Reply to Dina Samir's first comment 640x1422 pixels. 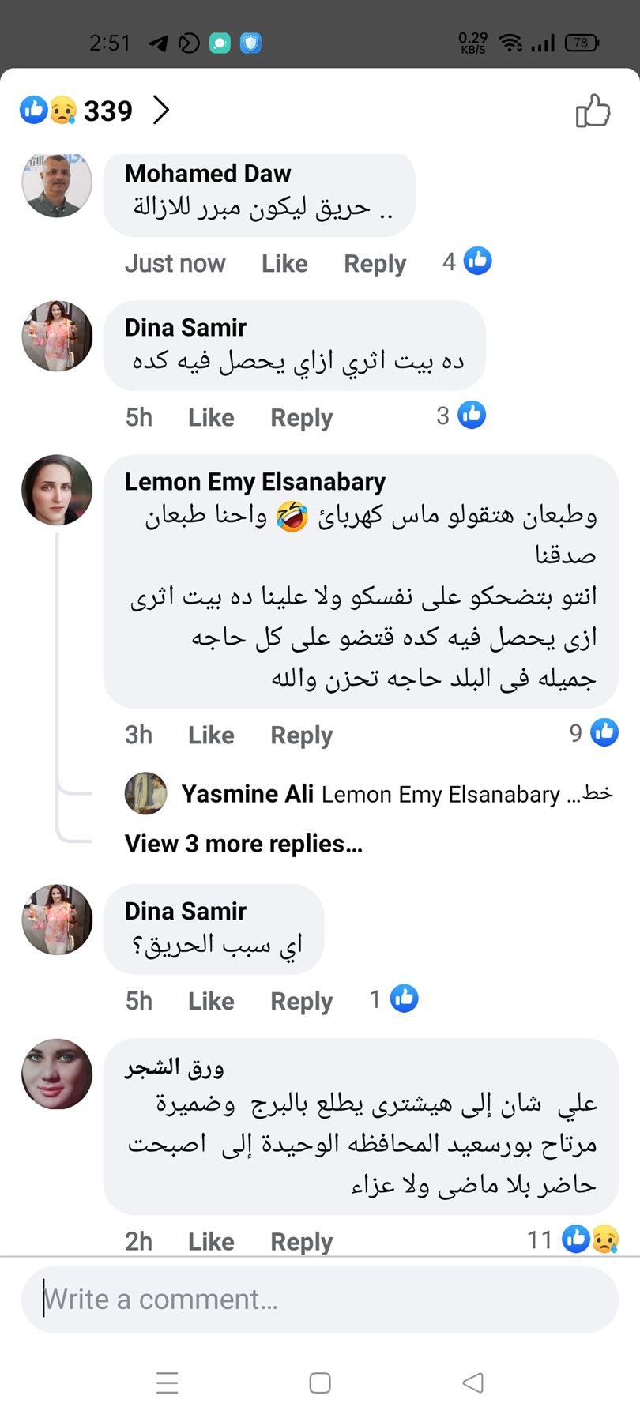click(x=301, y=417)
